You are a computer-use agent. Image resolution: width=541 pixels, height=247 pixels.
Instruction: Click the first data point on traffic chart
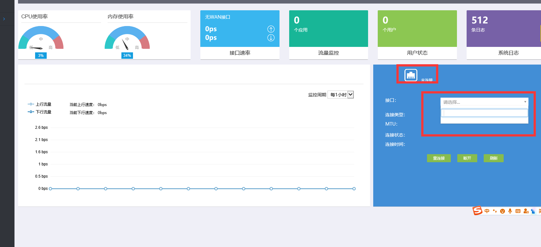pos(51,189)
